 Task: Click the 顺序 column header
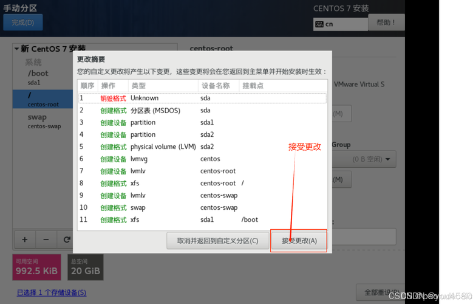point(87,86)
